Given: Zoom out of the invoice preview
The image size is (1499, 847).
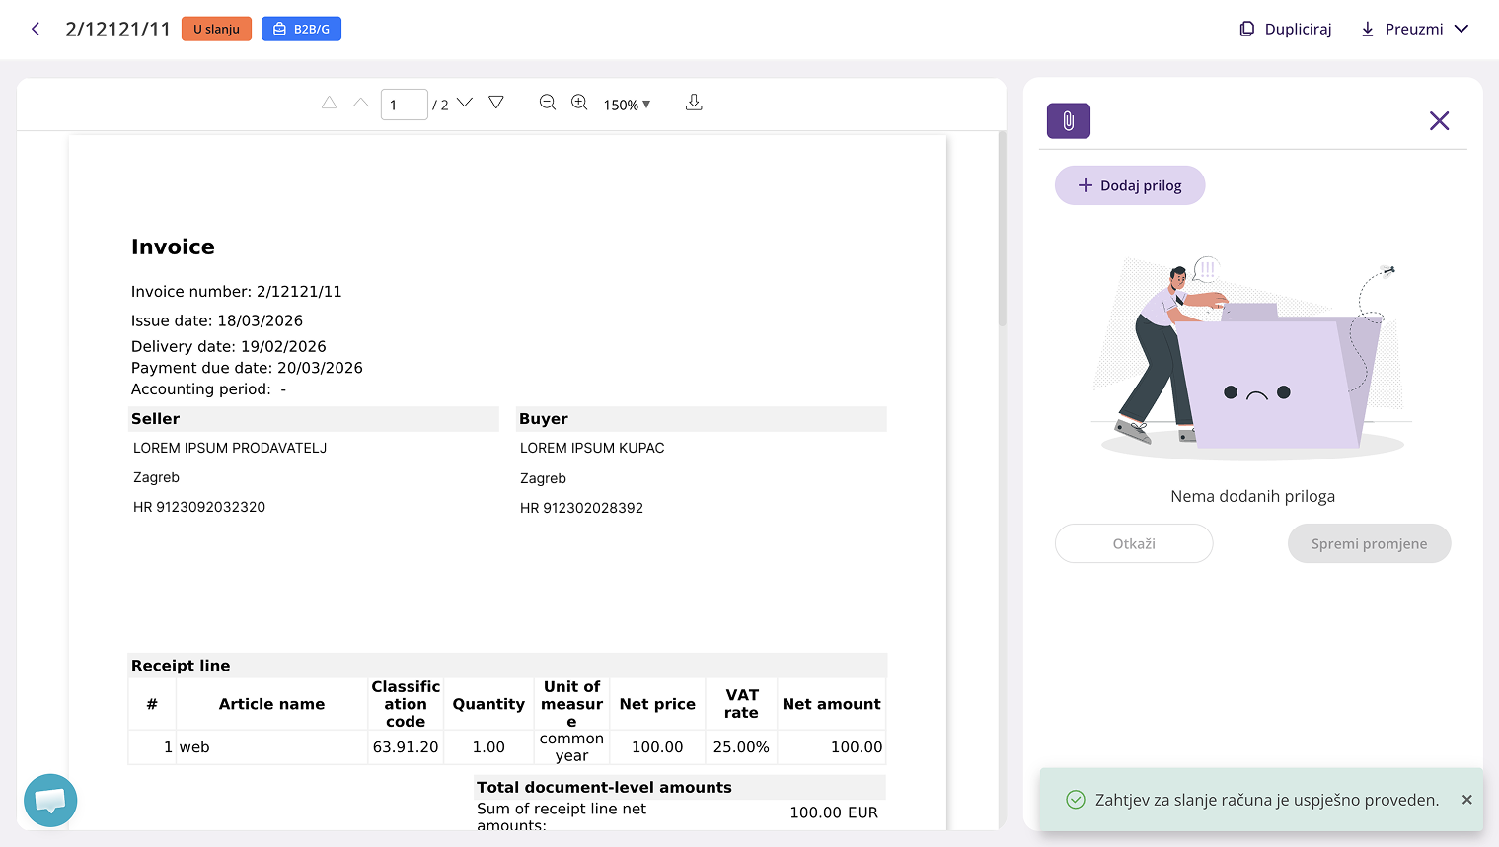Looking at the screenshot, I should 548,103.
